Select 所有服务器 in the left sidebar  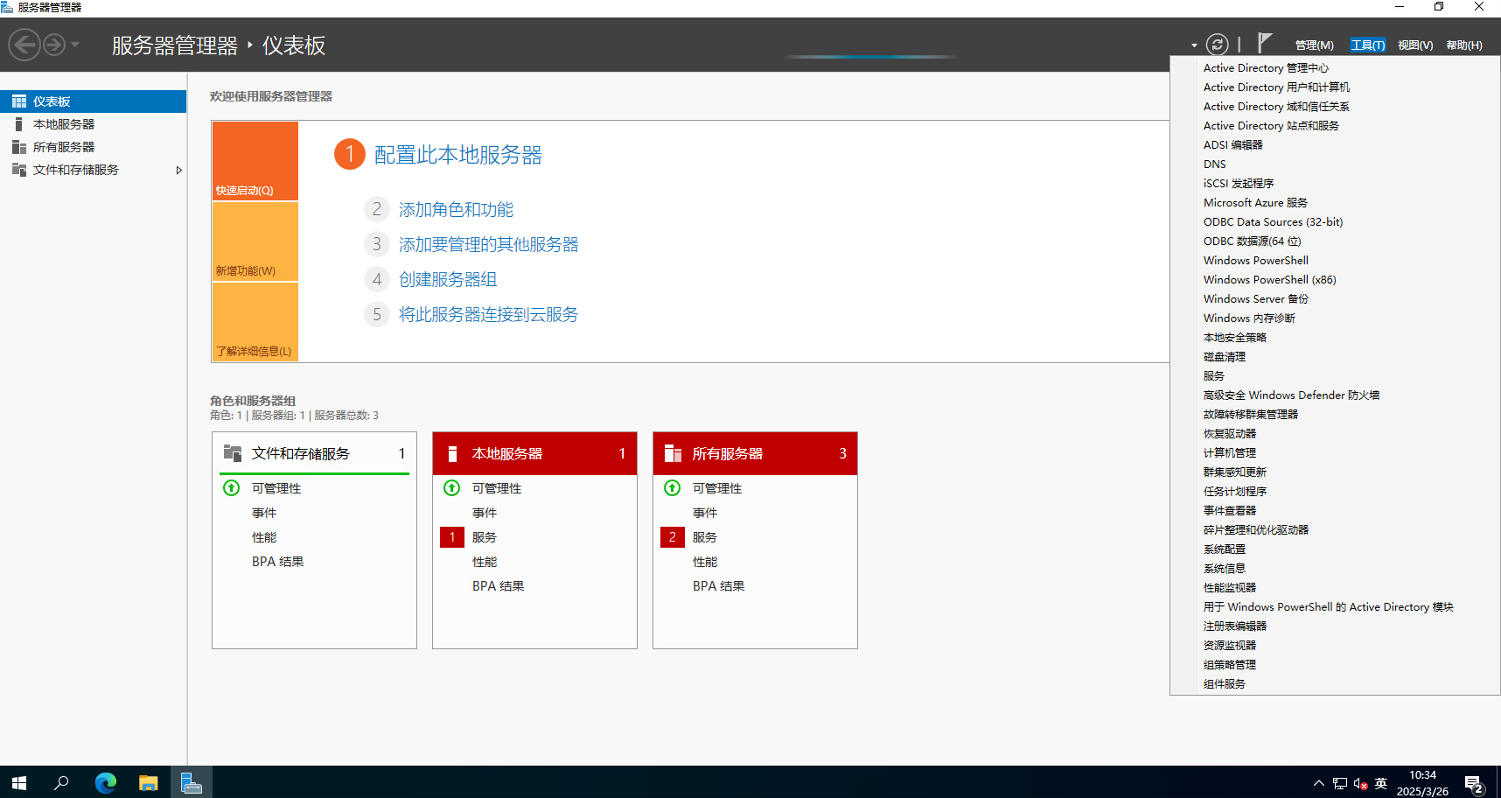pyautogui.click(x=93, y=147)
